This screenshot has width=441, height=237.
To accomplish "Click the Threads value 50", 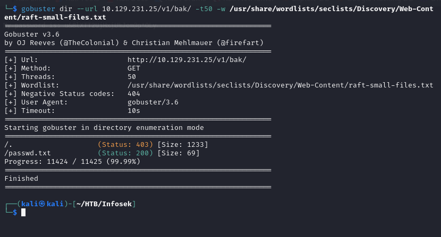I will (x=132, y=77).
